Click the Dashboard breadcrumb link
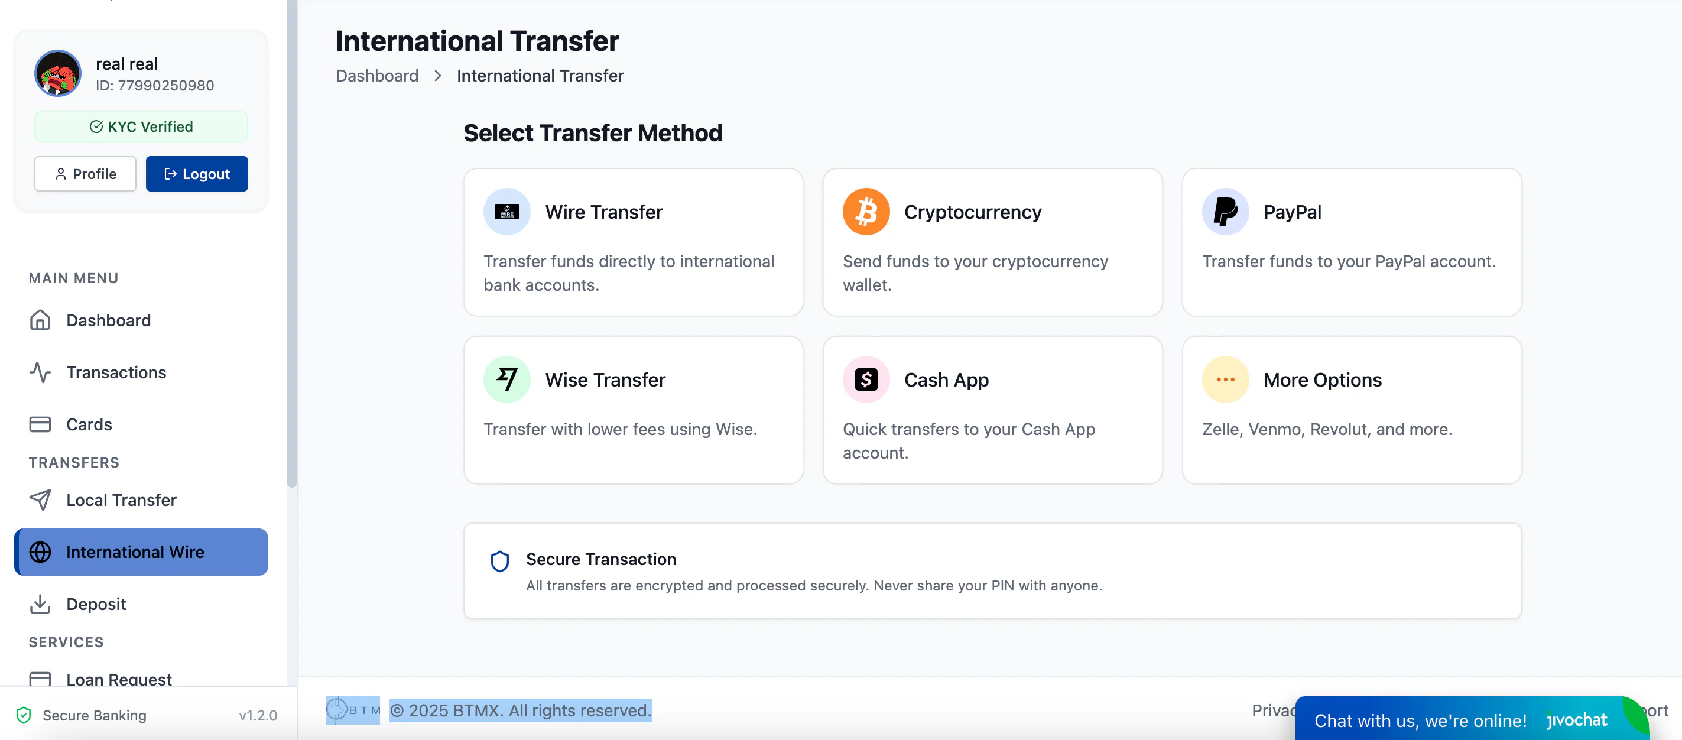The height and width of the screenshot is (740, 1682). click(x=376, y=76)
